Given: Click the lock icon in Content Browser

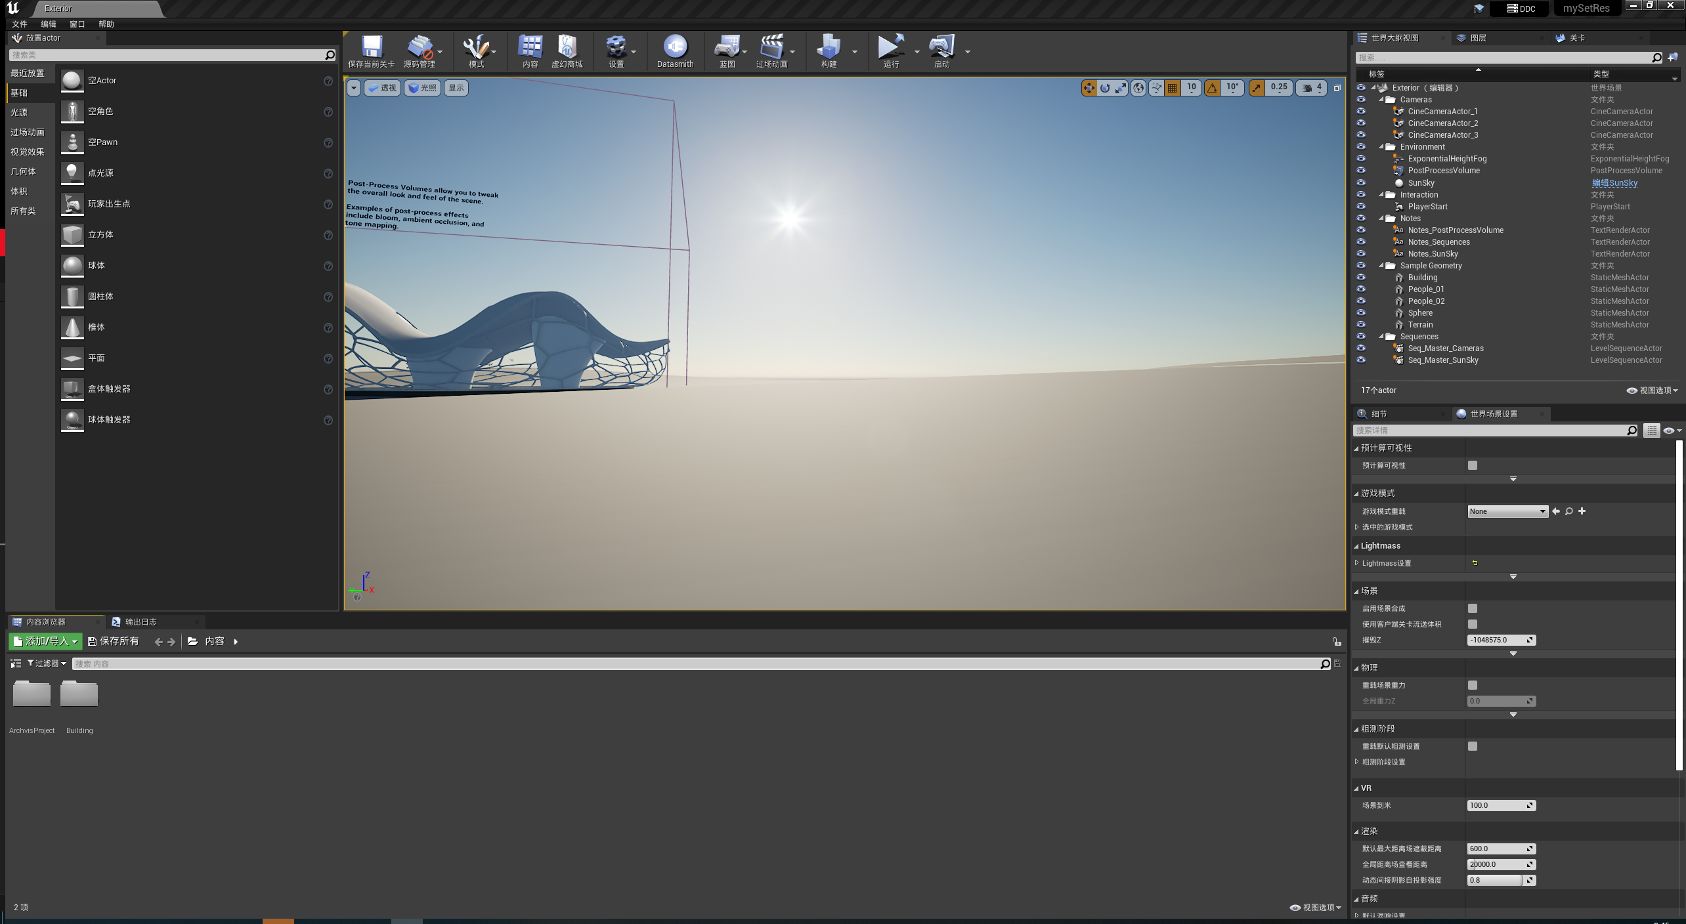Looking at the screenshot, I should coord(1336,641).
